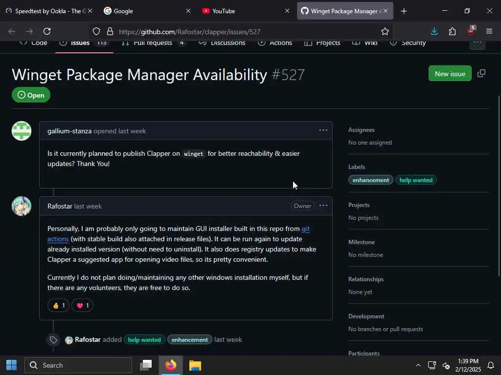Open Task View on the taskbar

146,365
